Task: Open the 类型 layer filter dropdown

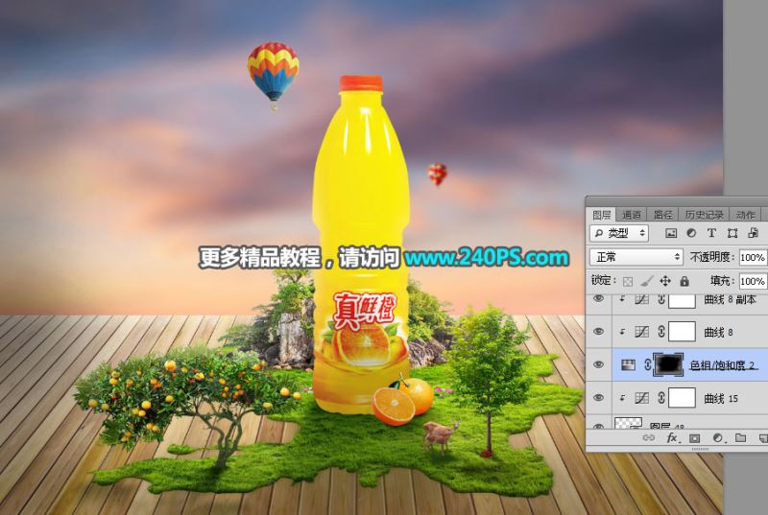Action: [x=619, y=233]
